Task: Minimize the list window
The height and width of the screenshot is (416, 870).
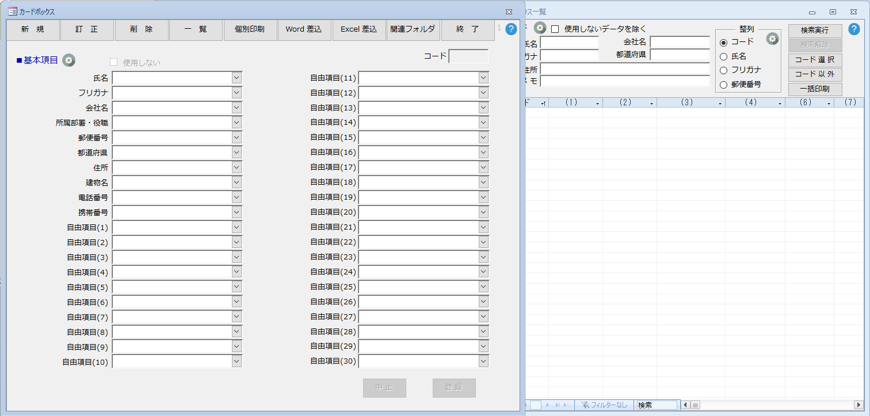Action: pos(812,12)
